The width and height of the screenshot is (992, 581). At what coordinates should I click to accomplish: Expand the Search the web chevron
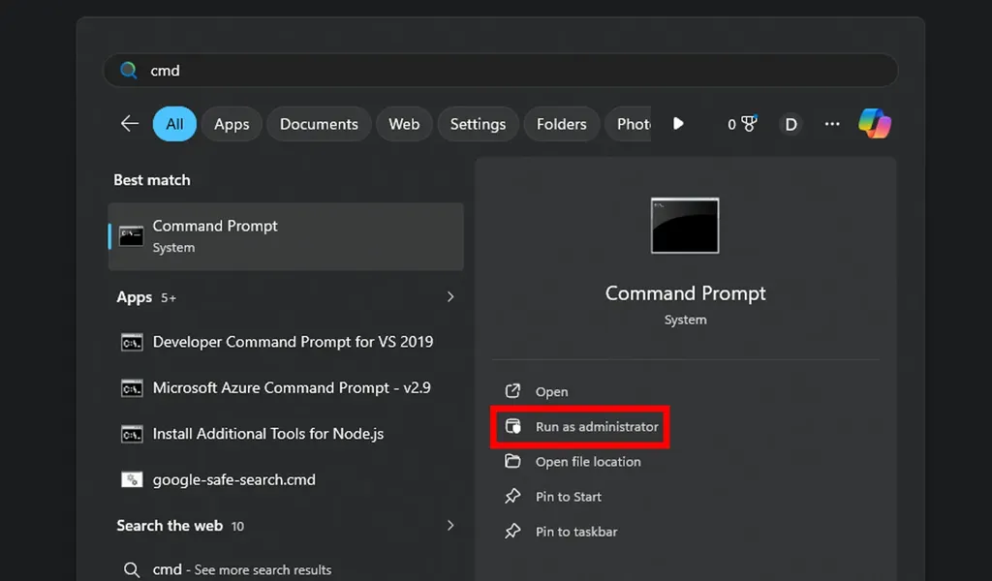pyautogui.click(x=450, y=526)
